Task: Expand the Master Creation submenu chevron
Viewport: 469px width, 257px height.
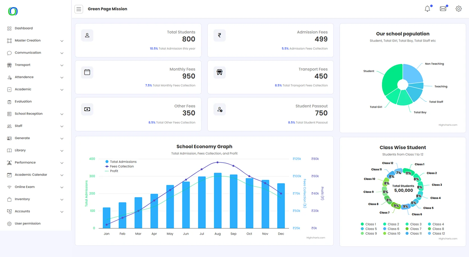Action: tap(62, 41)
